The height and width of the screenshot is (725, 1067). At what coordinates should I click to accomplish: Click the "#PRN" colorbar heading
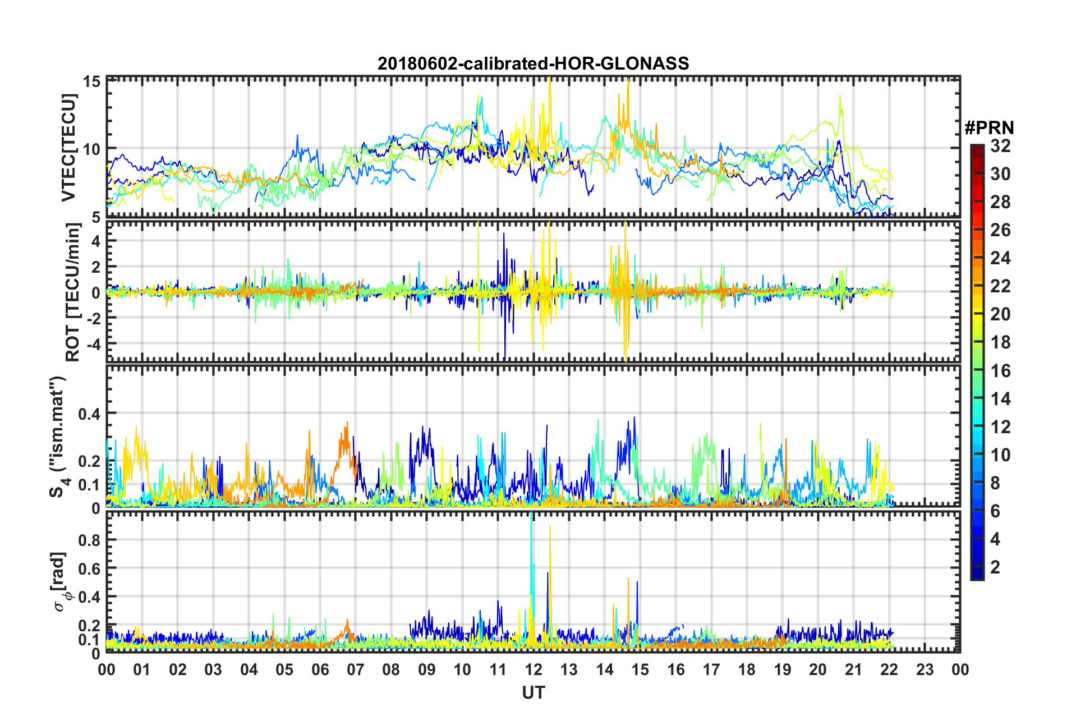989,128
